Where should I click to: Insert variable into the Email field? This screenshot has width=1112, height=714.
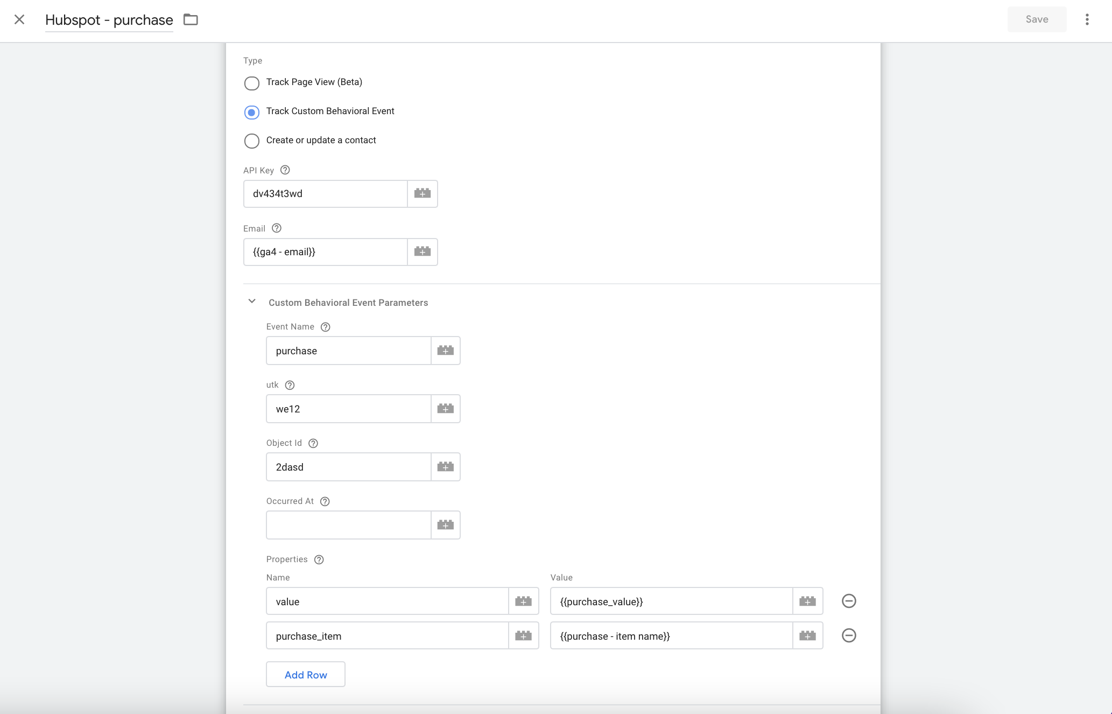coord(423,252)
